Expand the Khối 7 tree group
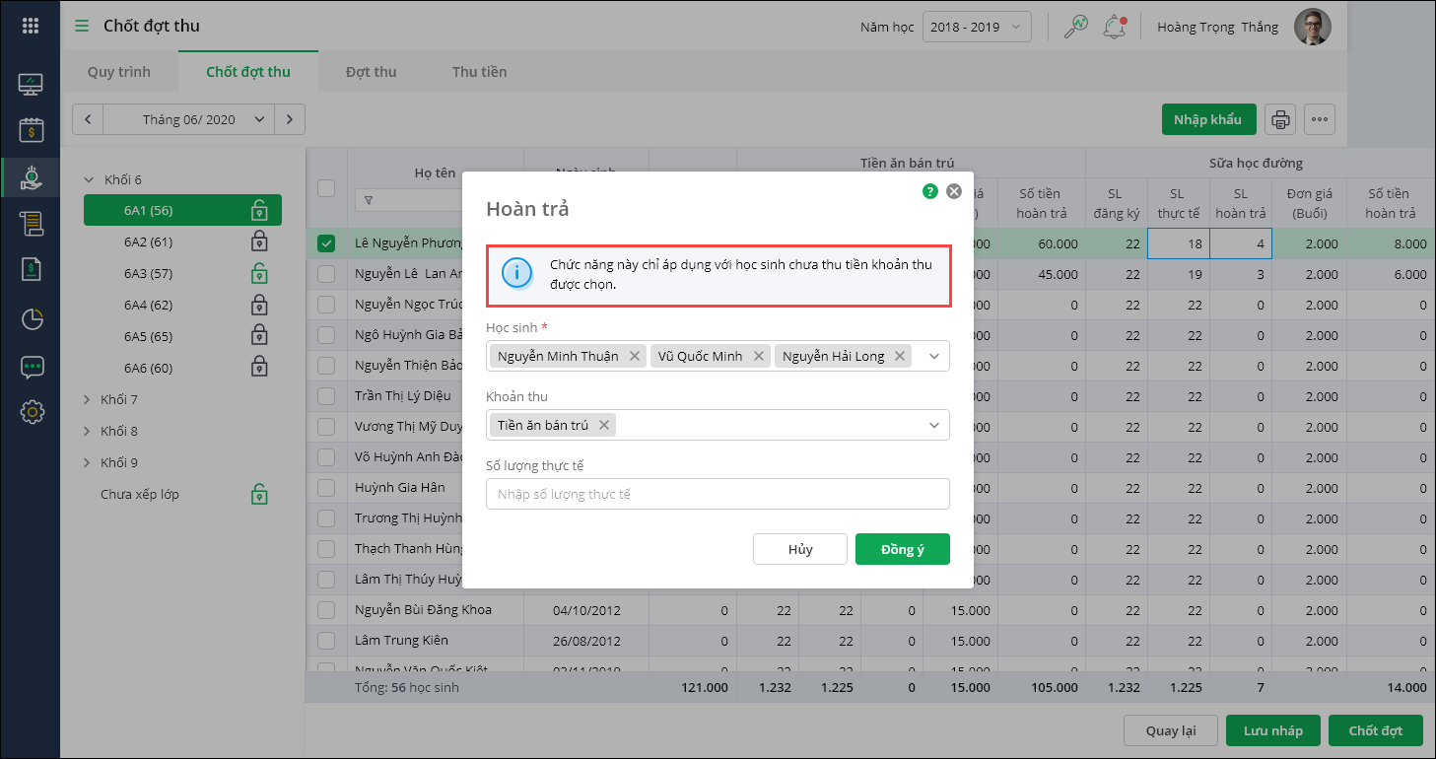The width and height of the screenshot is (1436, 759). pos(89,400)
